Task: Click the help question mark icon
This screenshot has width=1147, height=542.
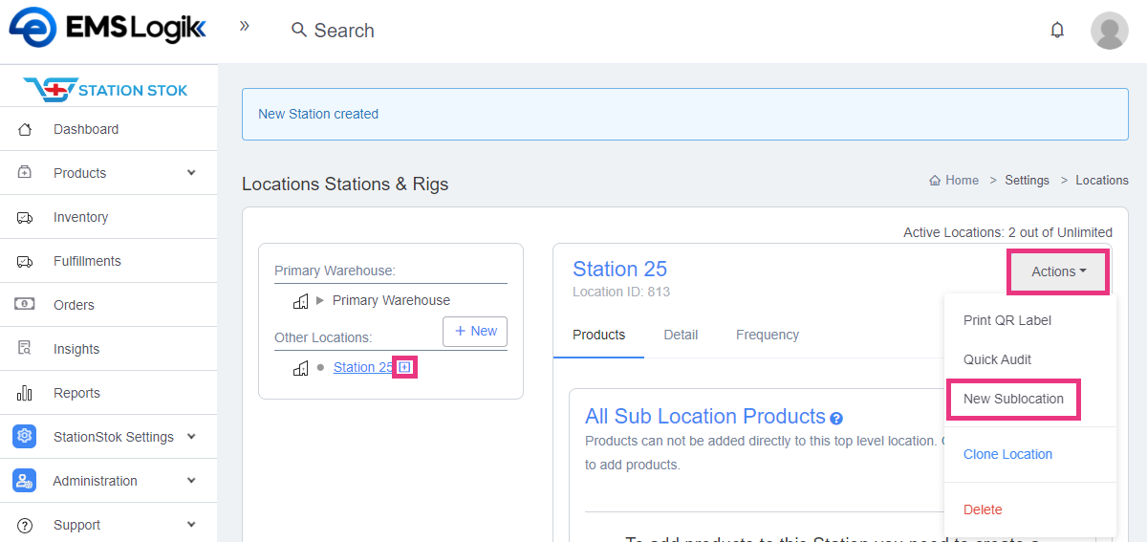Action: [x=836, y=419]
